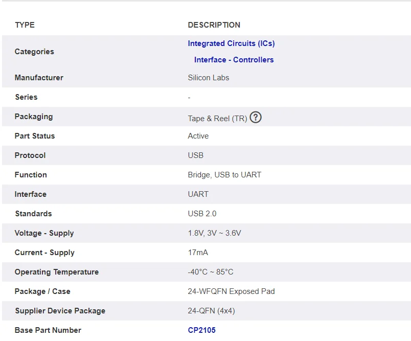Open the Interface - Controllers subcategory link
This screenshot has height=341, width=411.
[234, 60]
